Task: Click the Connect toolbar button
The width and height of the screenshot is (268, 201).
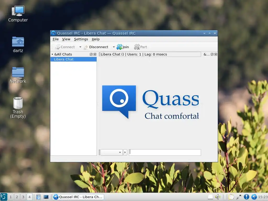Action: point(65,47)
